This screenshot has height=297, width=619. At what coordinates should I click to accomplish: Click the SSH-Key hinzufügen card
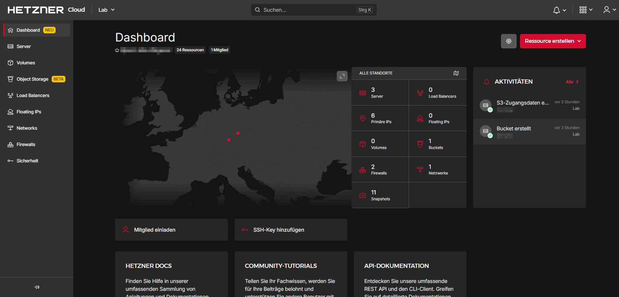pyautogui.click(x=291, y=230)
